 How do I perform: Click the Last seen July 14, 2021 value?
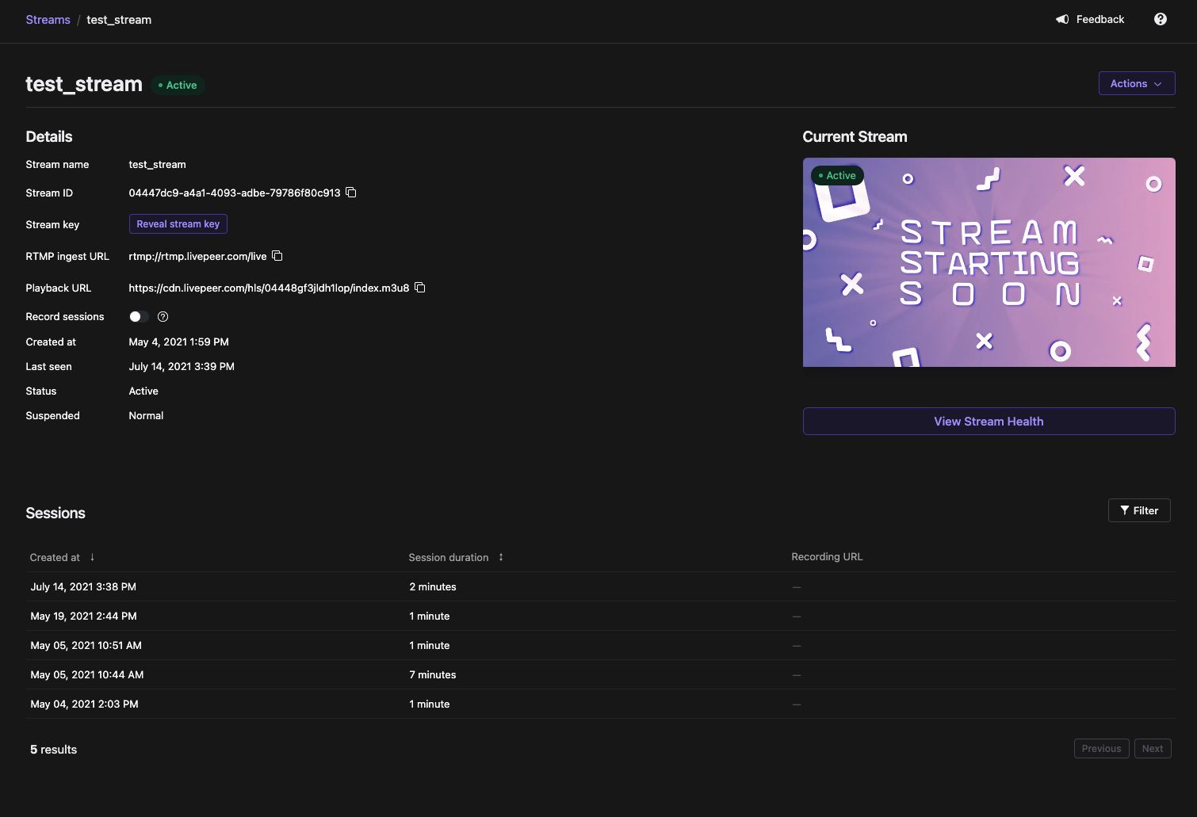pos(182,366)
